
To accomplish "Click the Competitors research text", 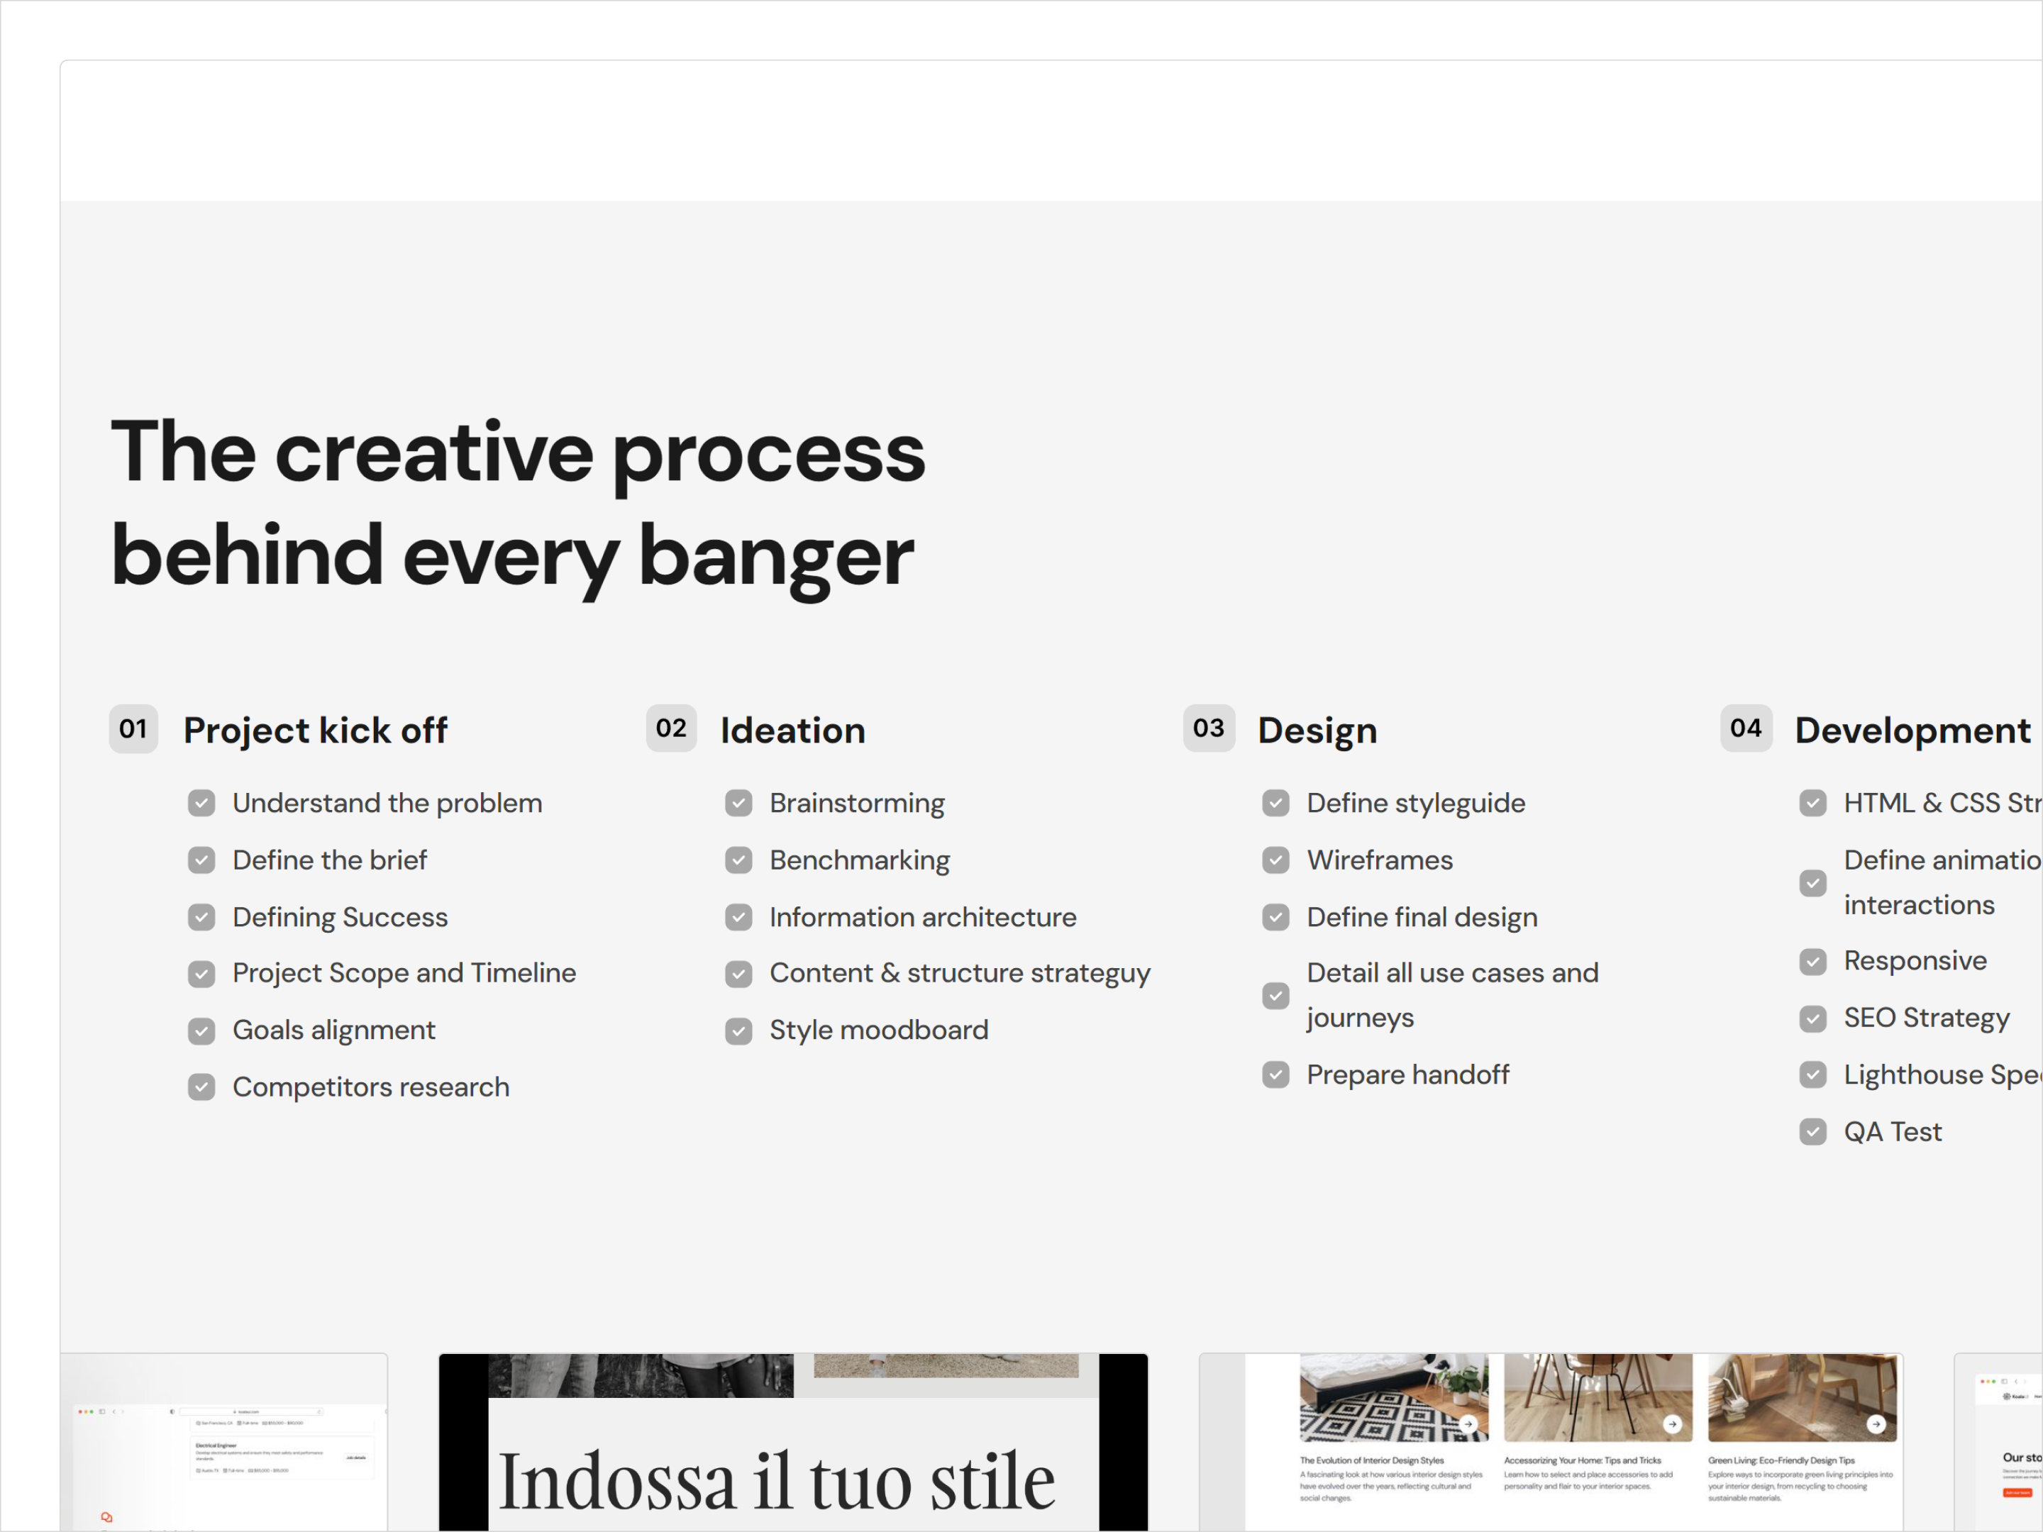I will tap(370, 1087).
